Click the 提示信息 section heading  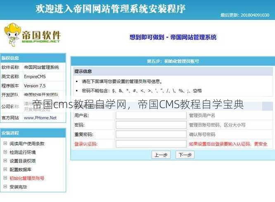83,71
